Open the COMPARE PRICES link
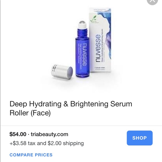 (x=31, y=155)
